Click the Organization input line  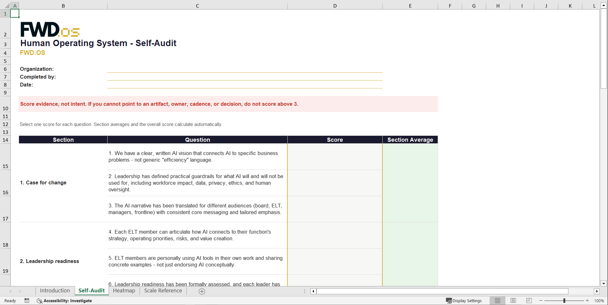pyautogui.click(x=245, y=69)
